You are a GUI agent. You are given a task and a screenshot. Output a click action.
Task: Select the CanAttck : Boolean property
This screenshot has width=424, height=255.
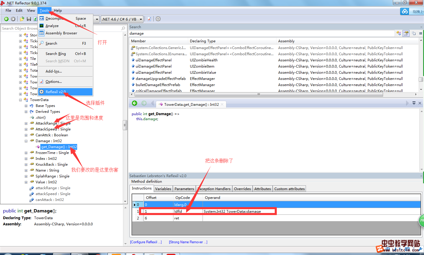(x=52, y=135)
